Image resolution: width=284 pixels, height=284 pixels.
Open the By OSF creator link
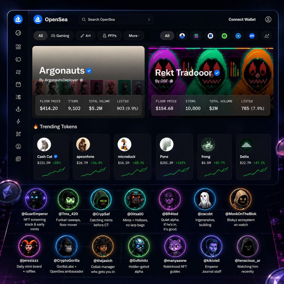[162, 81]
